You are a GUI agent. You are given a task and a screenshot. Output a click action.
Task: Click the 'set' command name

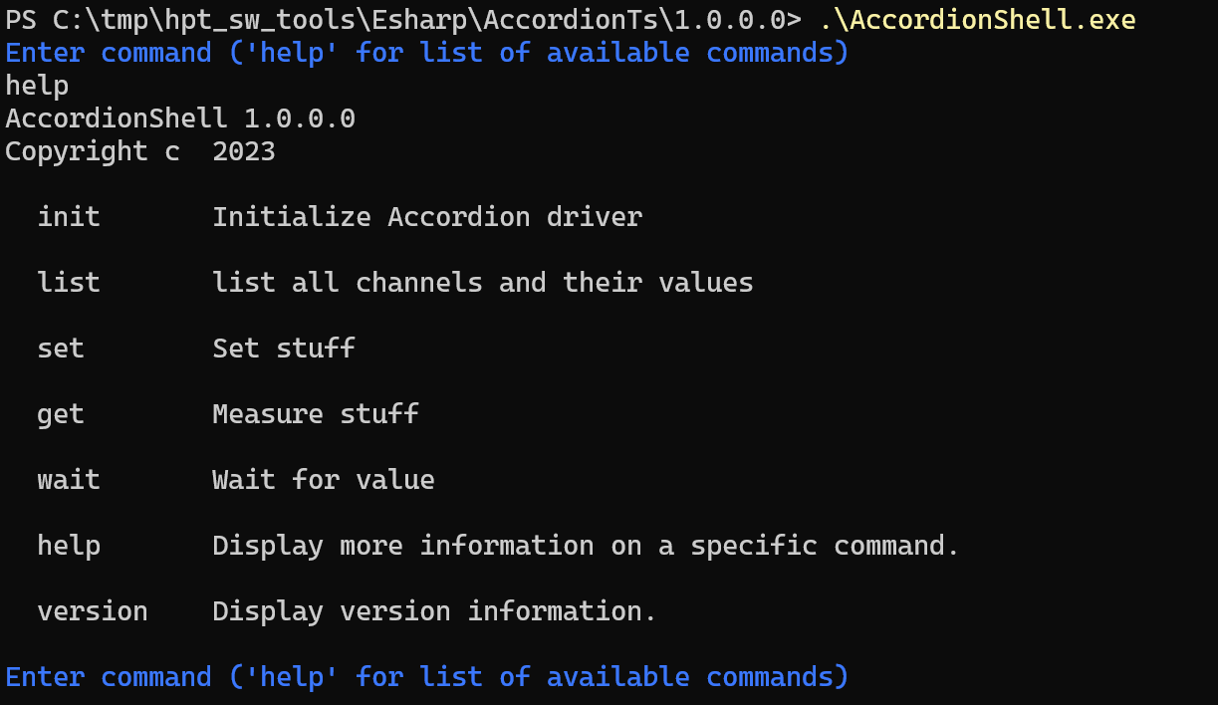61,349
